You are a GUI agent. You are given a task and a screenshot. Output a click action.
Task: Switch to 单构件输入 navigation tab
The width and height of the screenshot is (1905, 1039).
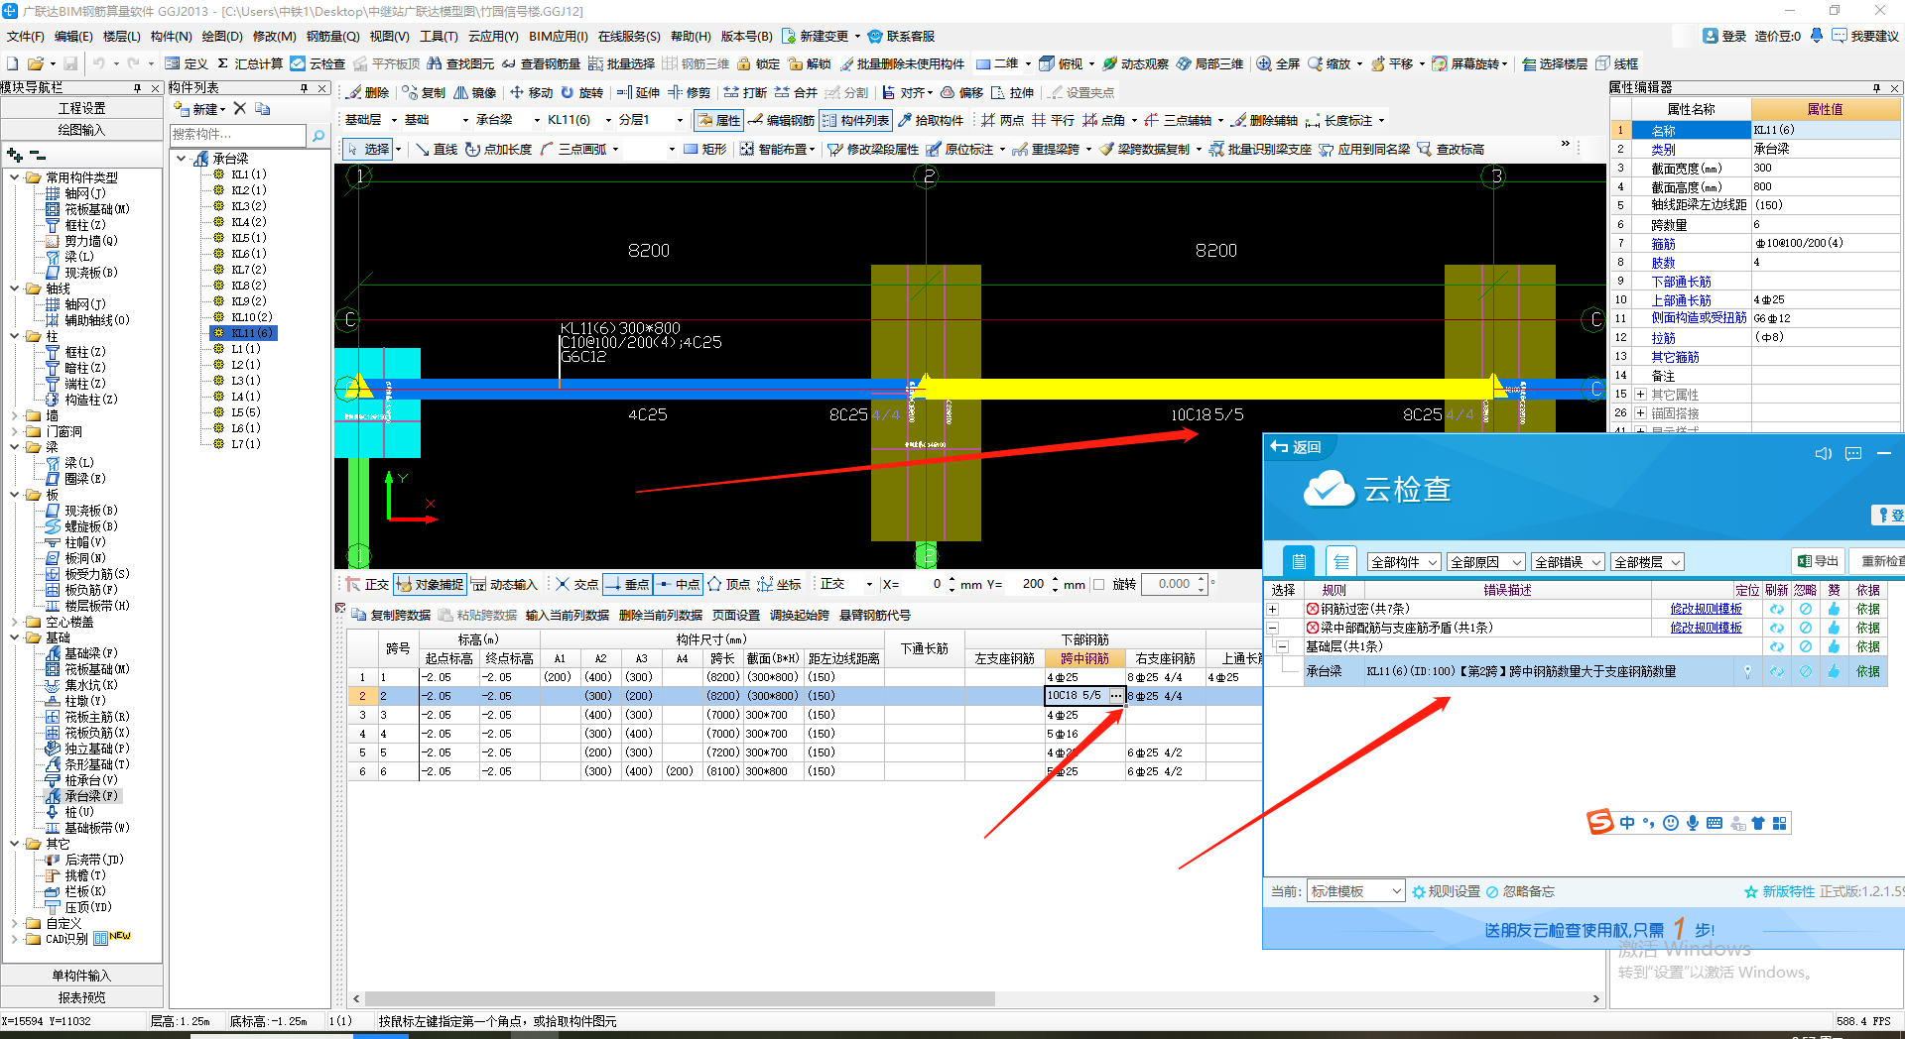81,976
